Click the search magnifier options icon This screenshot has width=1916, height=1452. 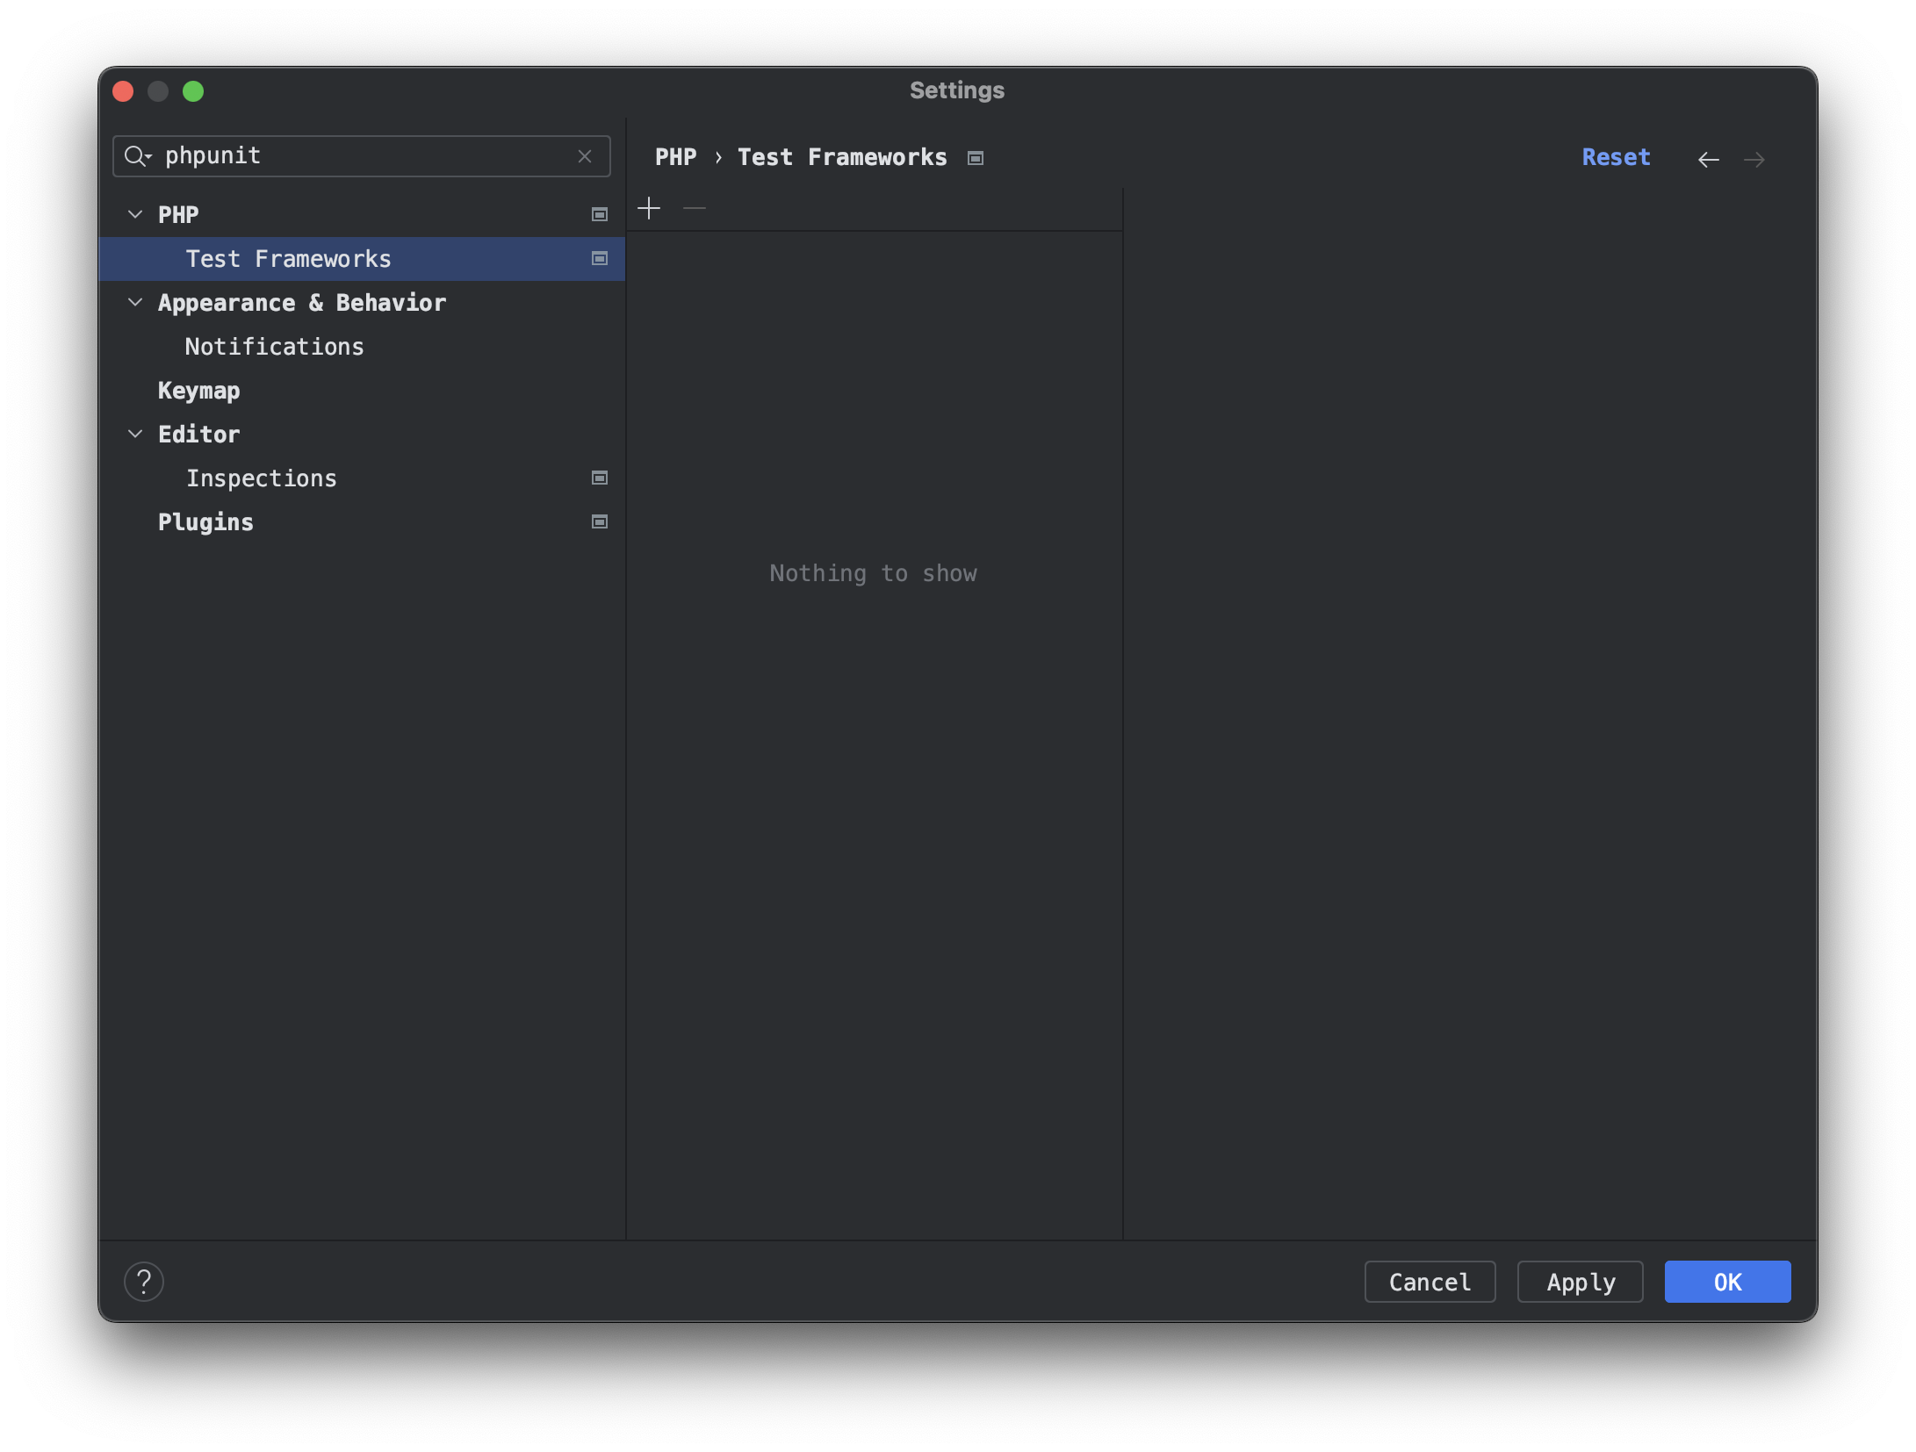pos(138,156)
